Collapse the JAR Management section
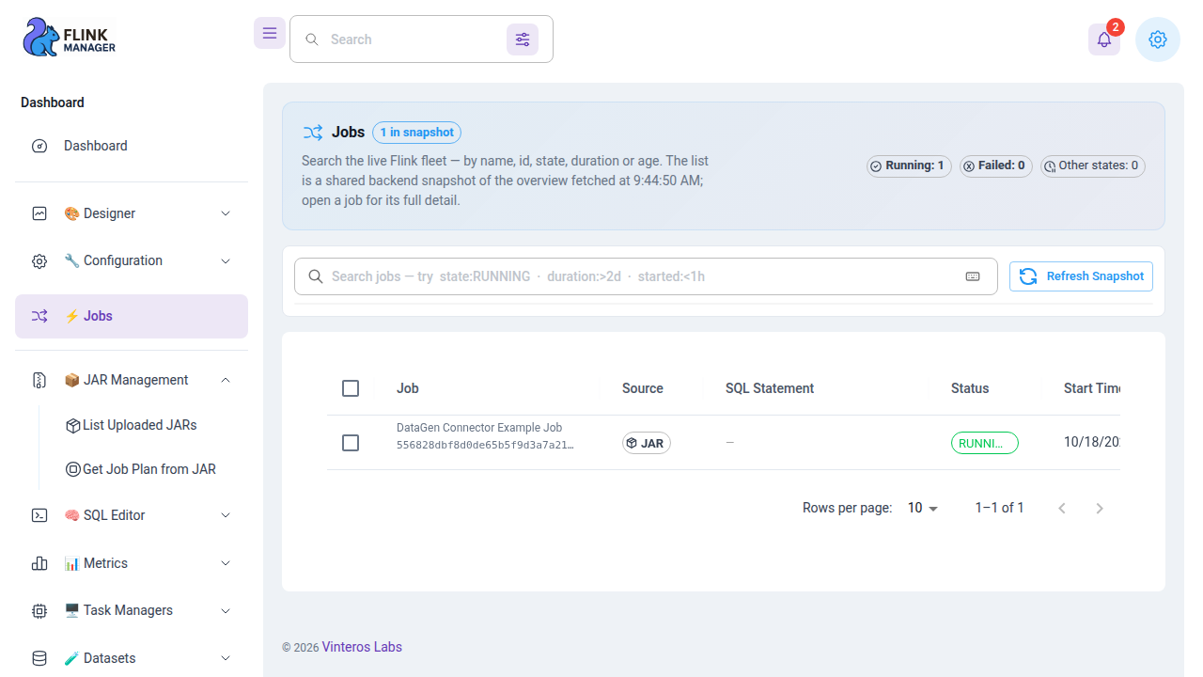1203x677 pixels. coord(226,380)
